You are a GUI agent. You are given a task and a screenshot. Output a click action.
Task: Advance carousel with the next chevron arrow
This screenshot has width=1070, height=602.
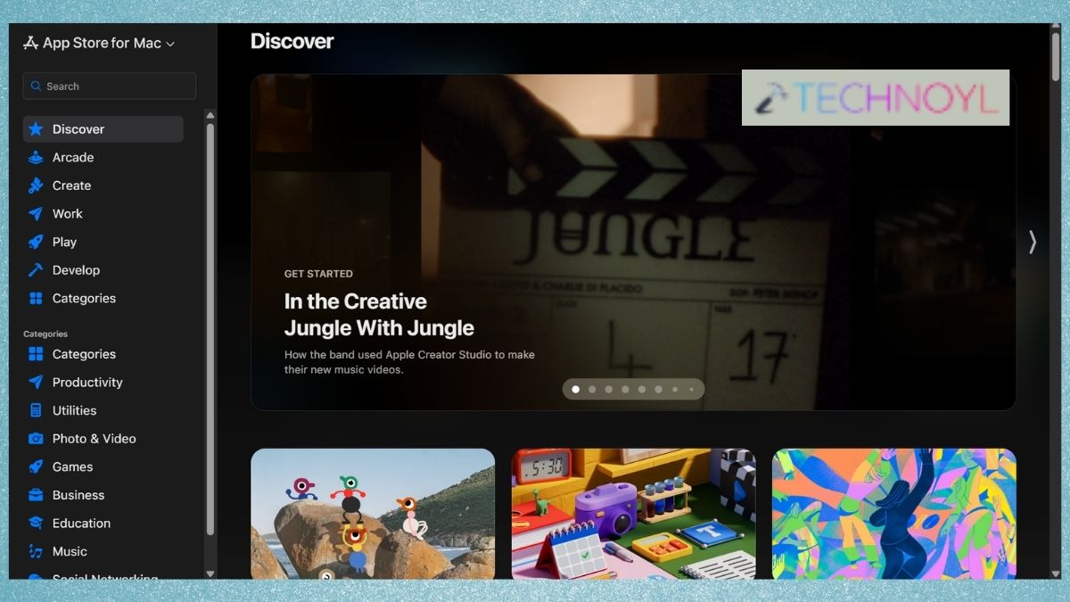click(x=1033, y=242)
